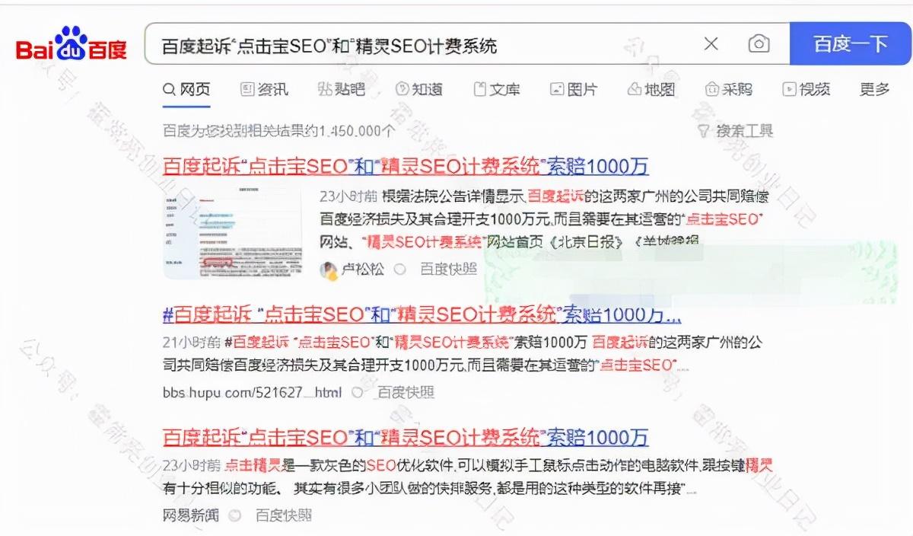Select the 网页 tab
Screen dimensions: 913x536
[186, 89]
